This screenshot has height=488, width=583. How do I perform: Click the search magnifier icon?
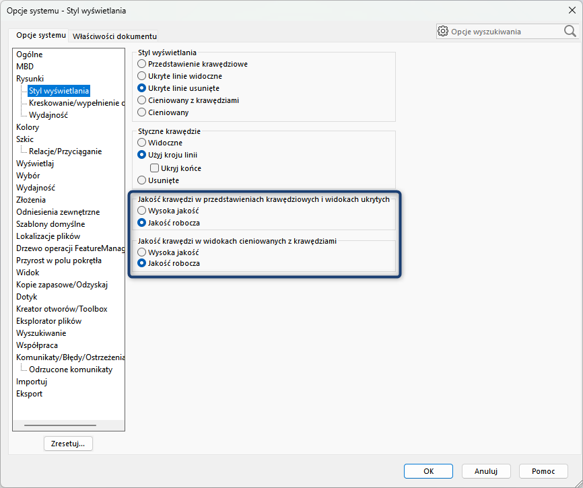click(x=570, y=31)
